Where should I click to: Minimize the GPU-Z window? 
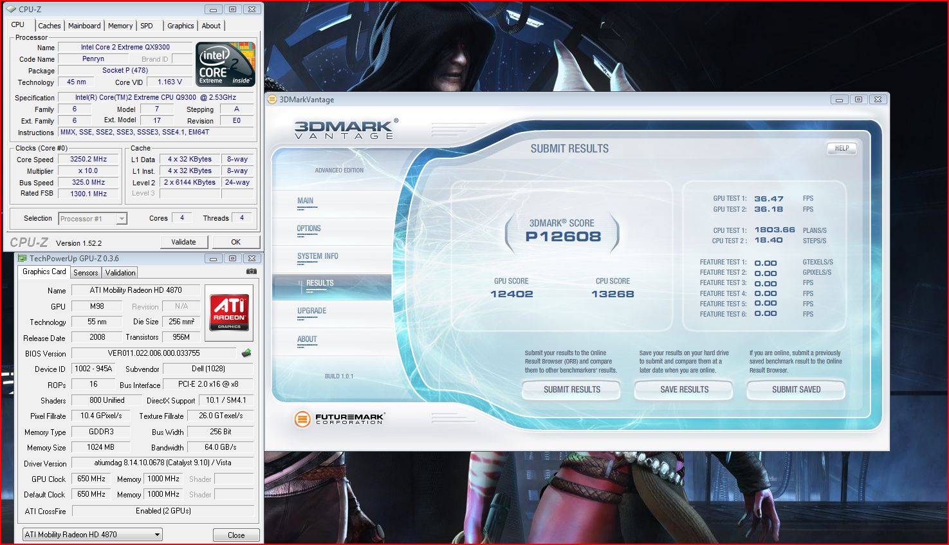pyautogui.click(x=214, y=258)
